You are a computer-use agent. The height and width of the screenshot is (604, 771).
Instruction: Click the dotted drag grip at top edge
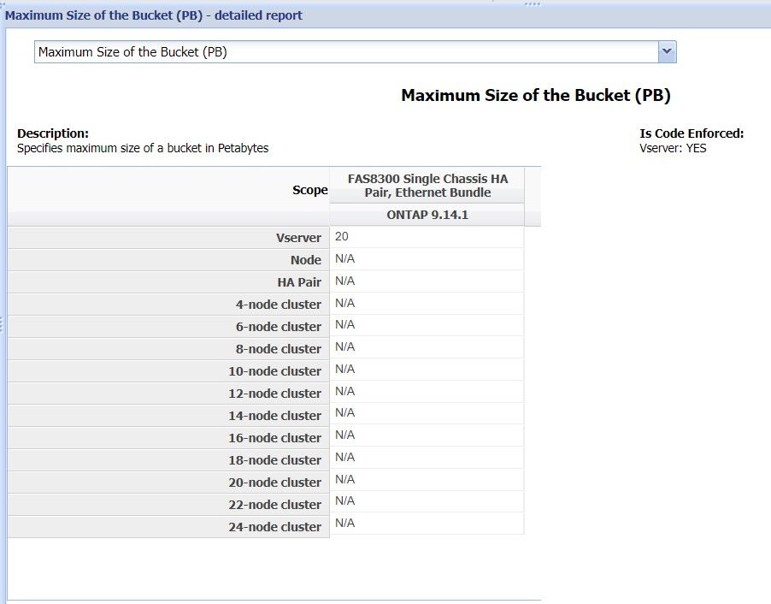pos(532,3)
